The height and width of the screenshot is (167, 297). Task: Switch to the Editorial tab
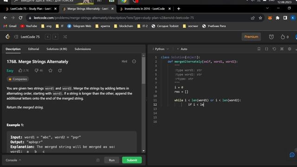coord(33,49)
